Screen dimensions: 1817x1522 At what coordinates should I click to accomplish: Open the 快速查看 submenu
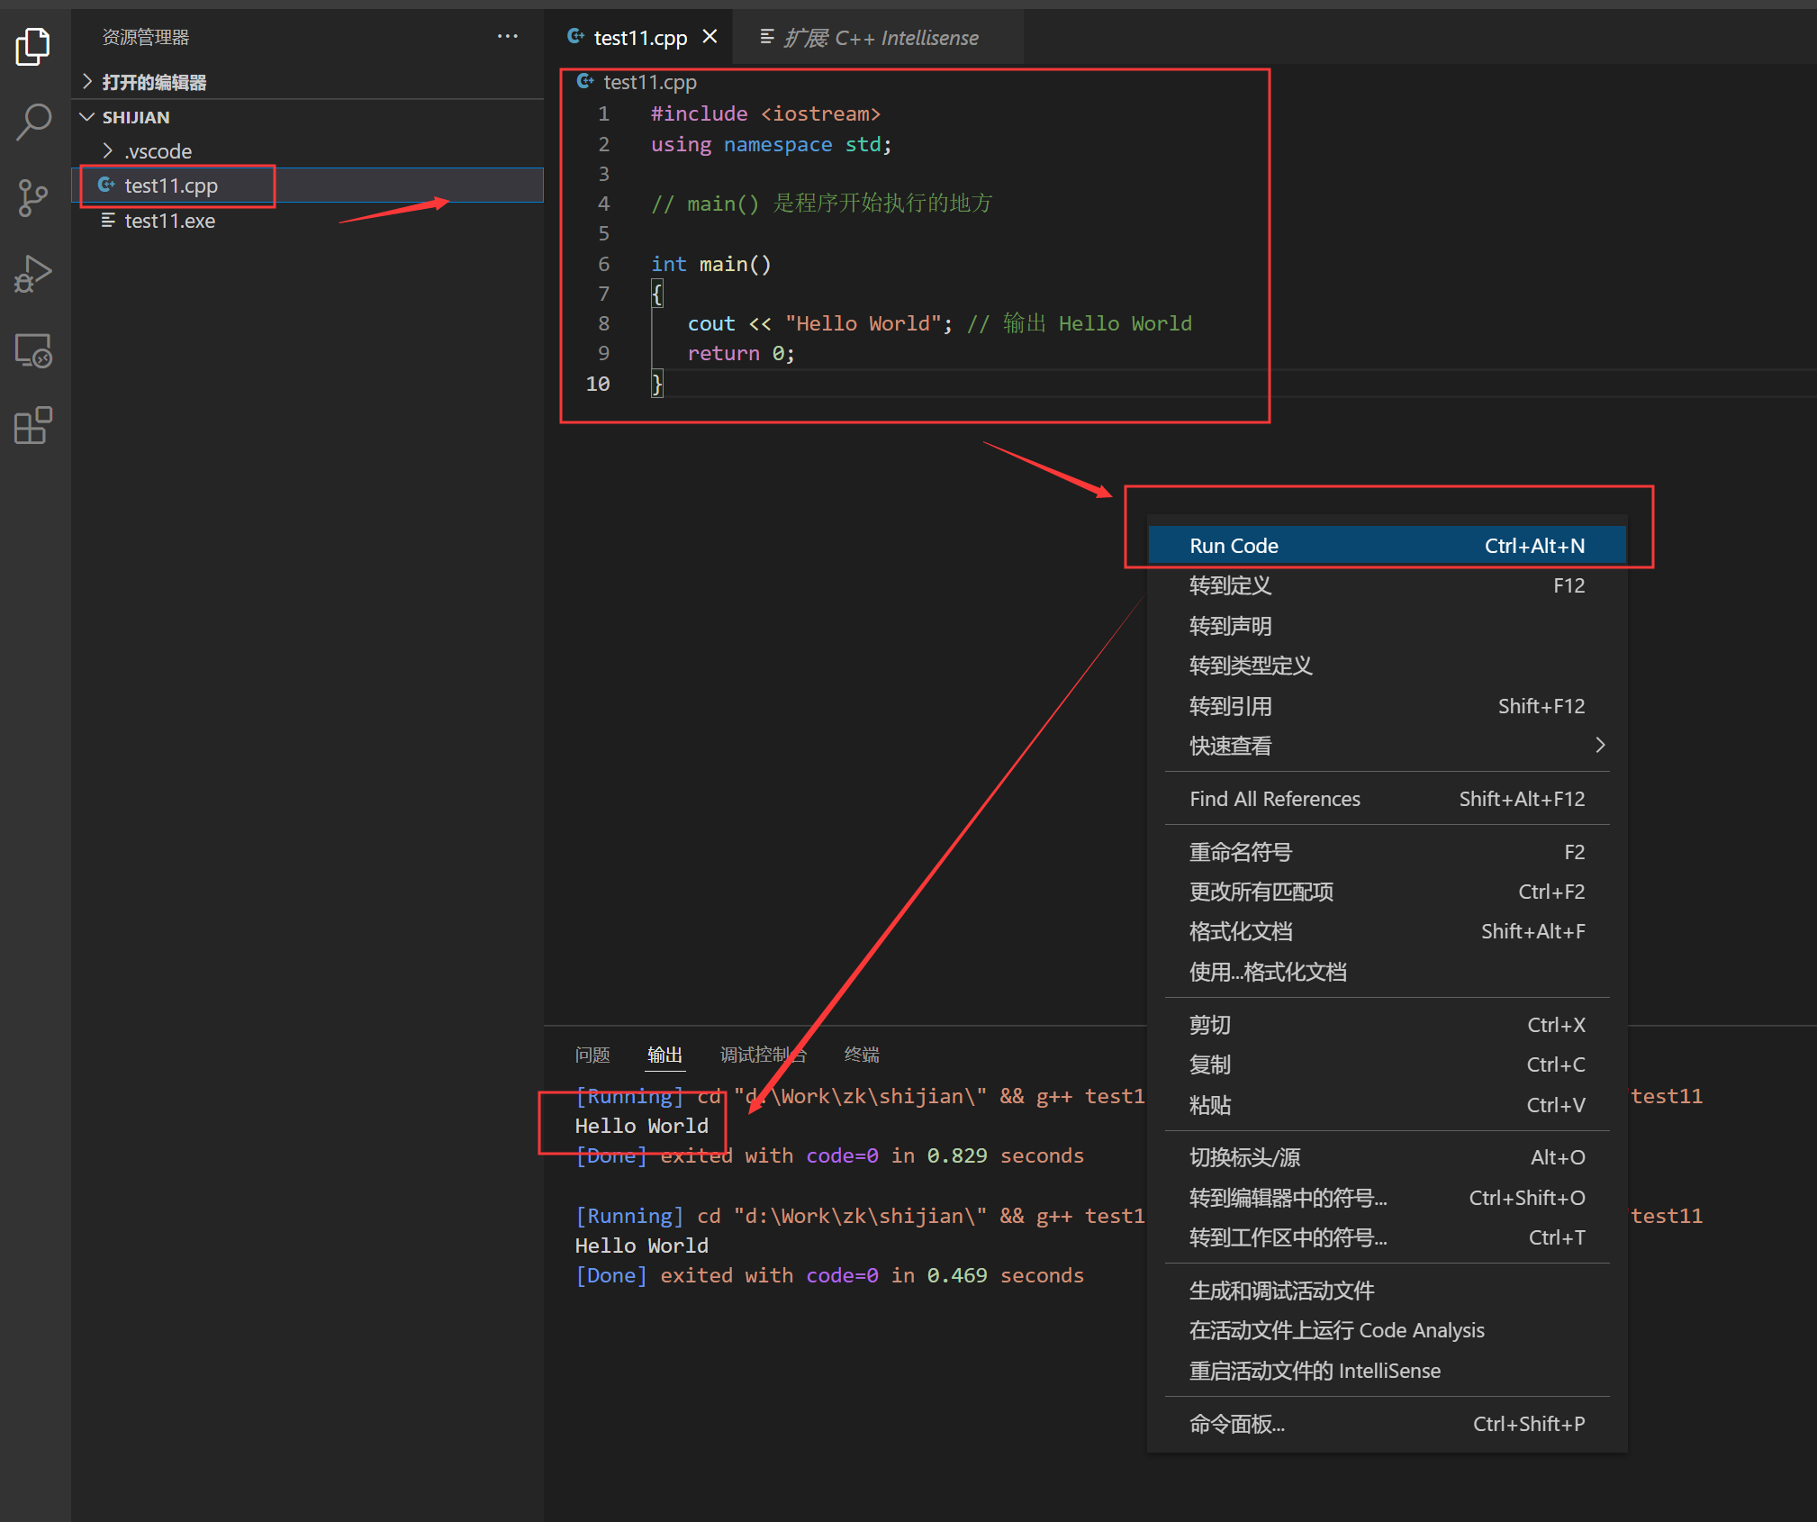pyautogui.click(x=1230, y=746)
